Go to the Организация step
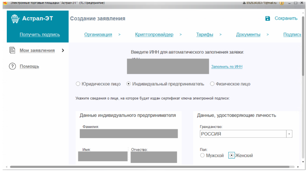The image size is (307, 171). coord(98,35)
